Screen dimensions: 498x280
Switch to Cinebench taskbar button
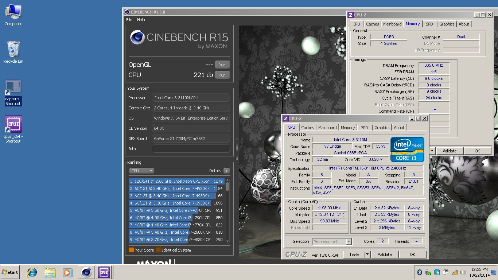pyautogui.click(x=86, y=272)
